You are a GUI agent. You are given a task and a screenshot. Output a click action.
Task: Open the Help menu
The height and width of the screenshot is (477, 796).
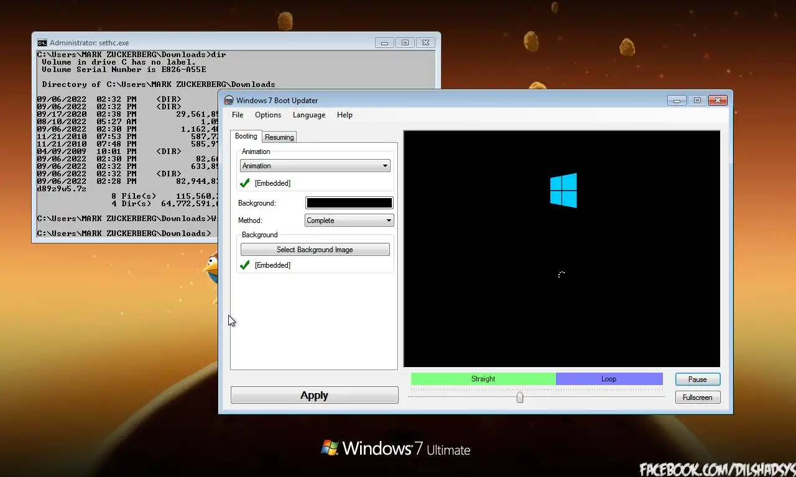(x=345, y=115)
